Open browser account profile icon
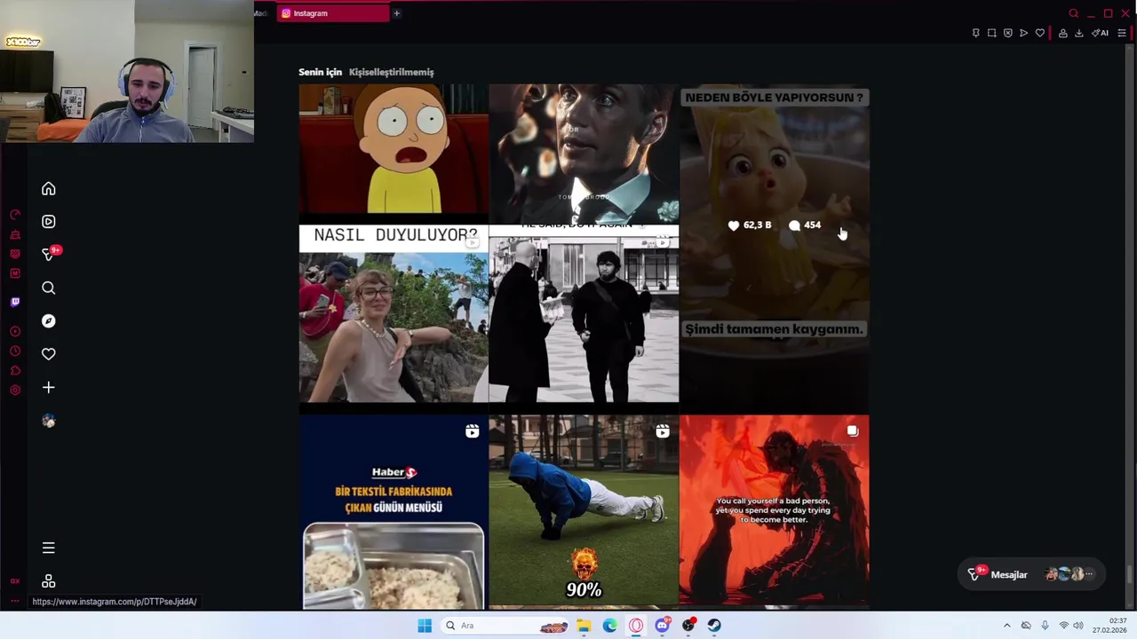This screenshot has width=1137, height=639. point(1062,33)
